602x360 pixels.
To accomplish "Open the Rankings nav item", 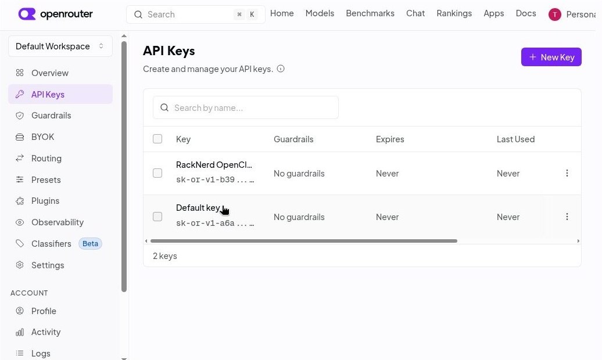I will click(454, 13).
